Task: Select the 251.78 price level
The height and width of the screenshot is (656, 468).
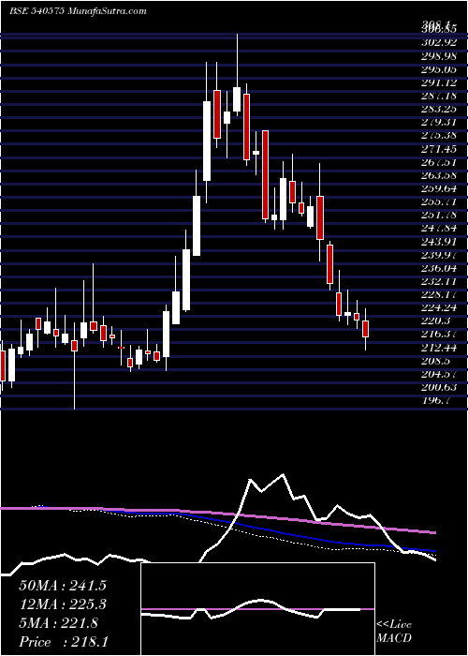Action: 440,215
